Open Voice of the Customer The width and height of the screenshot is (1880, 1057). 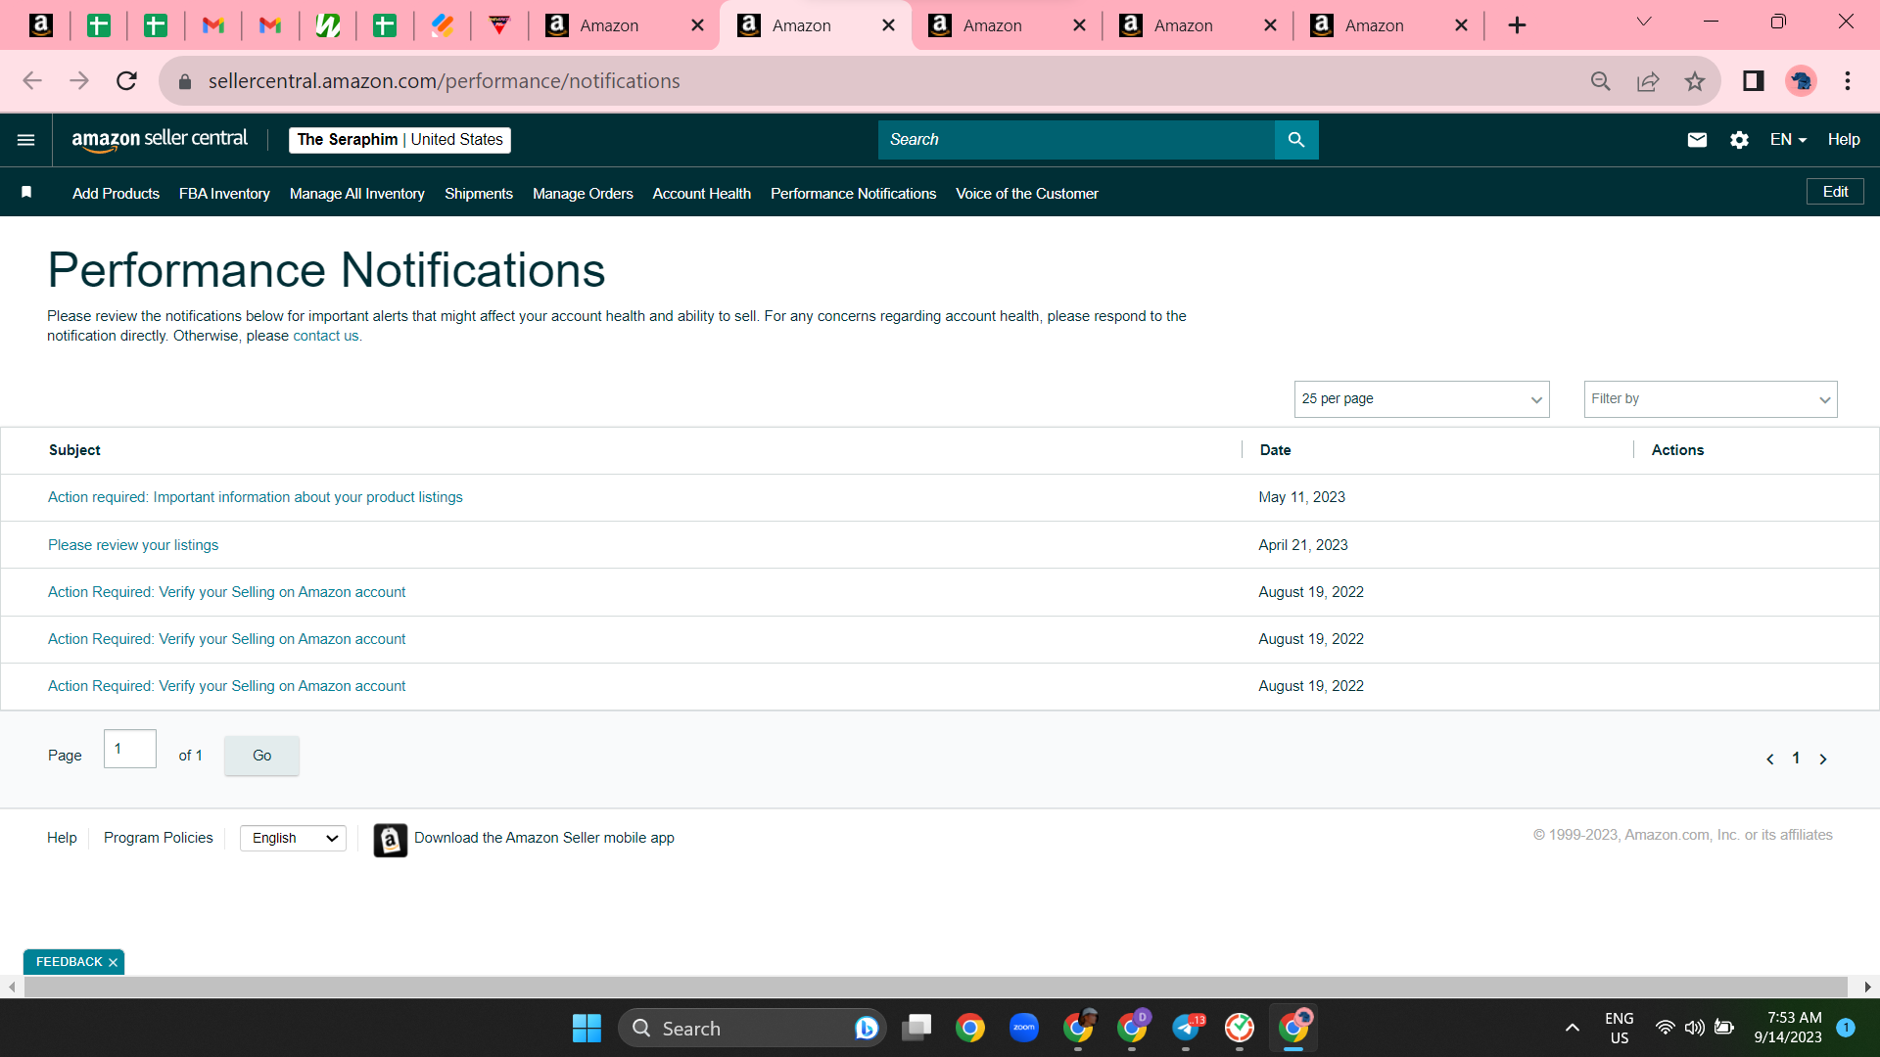(x=1027, y=194)
